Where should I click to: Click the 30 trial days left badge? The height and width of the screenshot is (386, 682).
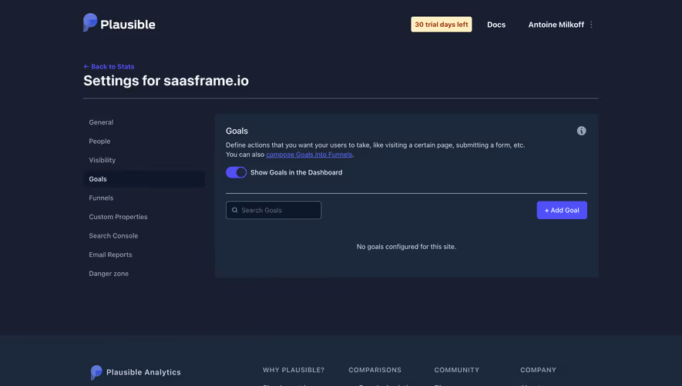(x=441, y=25)
